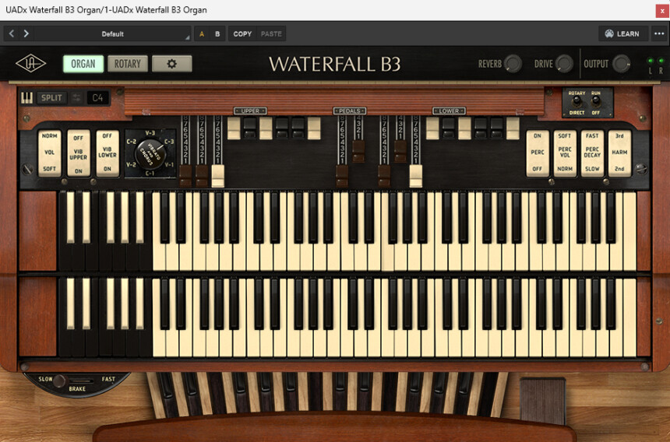Open the gear settings tab
The width and height of the screenshot is (670, 442).
171,64
